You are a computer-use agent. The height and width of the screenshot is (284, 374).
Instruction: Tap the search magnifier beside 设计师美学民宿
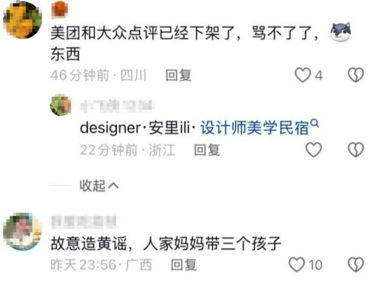pos(315,123)
